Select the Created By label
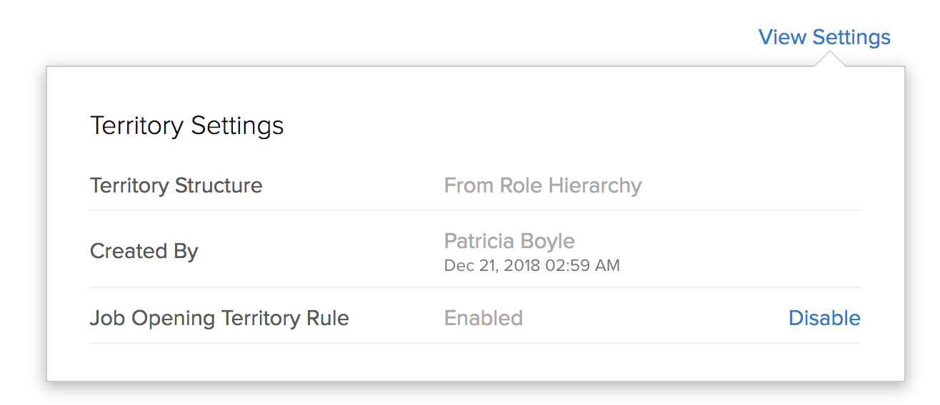This screenshot has width=940, height=405. [x=144, y=251]
